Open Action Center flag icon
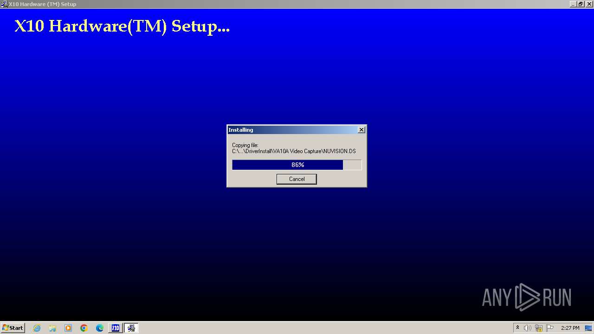Screen dimensions: 594x334 pos(550,328)
